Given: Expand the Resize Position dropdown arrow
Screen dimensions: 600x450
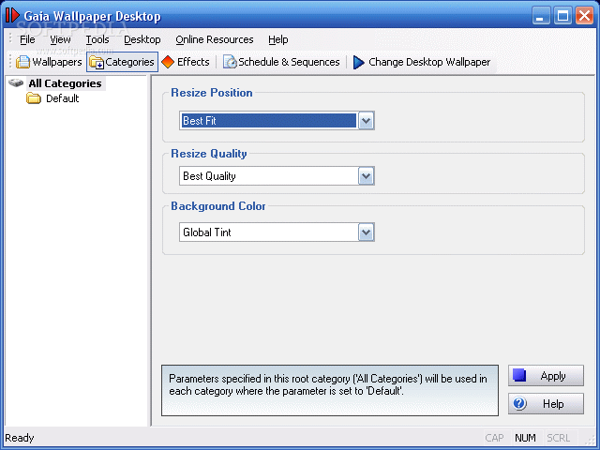Looking at the screenshot, I should coord(366,121).
